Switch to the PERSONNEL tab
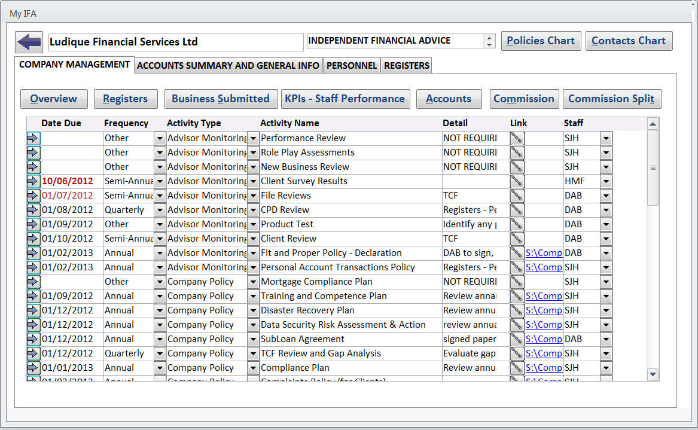698x430 pixels. pyautogui.click(x=352, y=66)
